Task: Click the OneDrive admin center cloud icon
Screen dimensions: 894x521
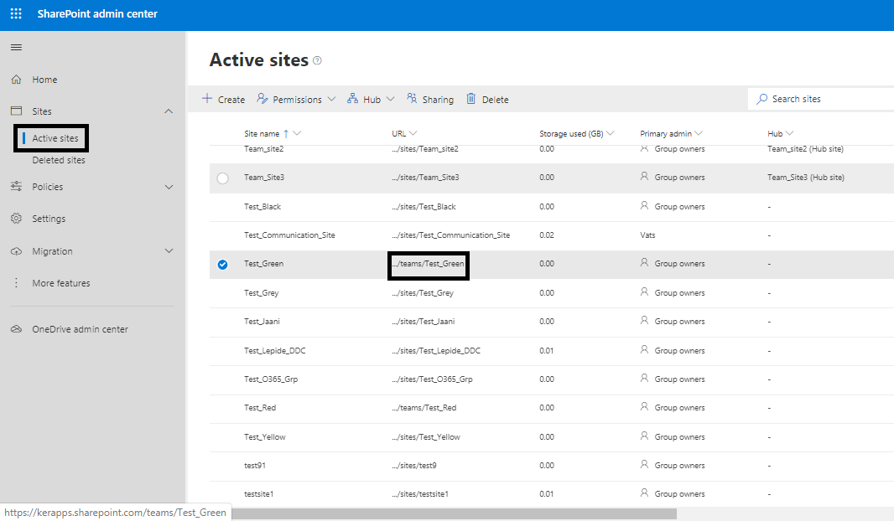Action: tap(16, 329)
